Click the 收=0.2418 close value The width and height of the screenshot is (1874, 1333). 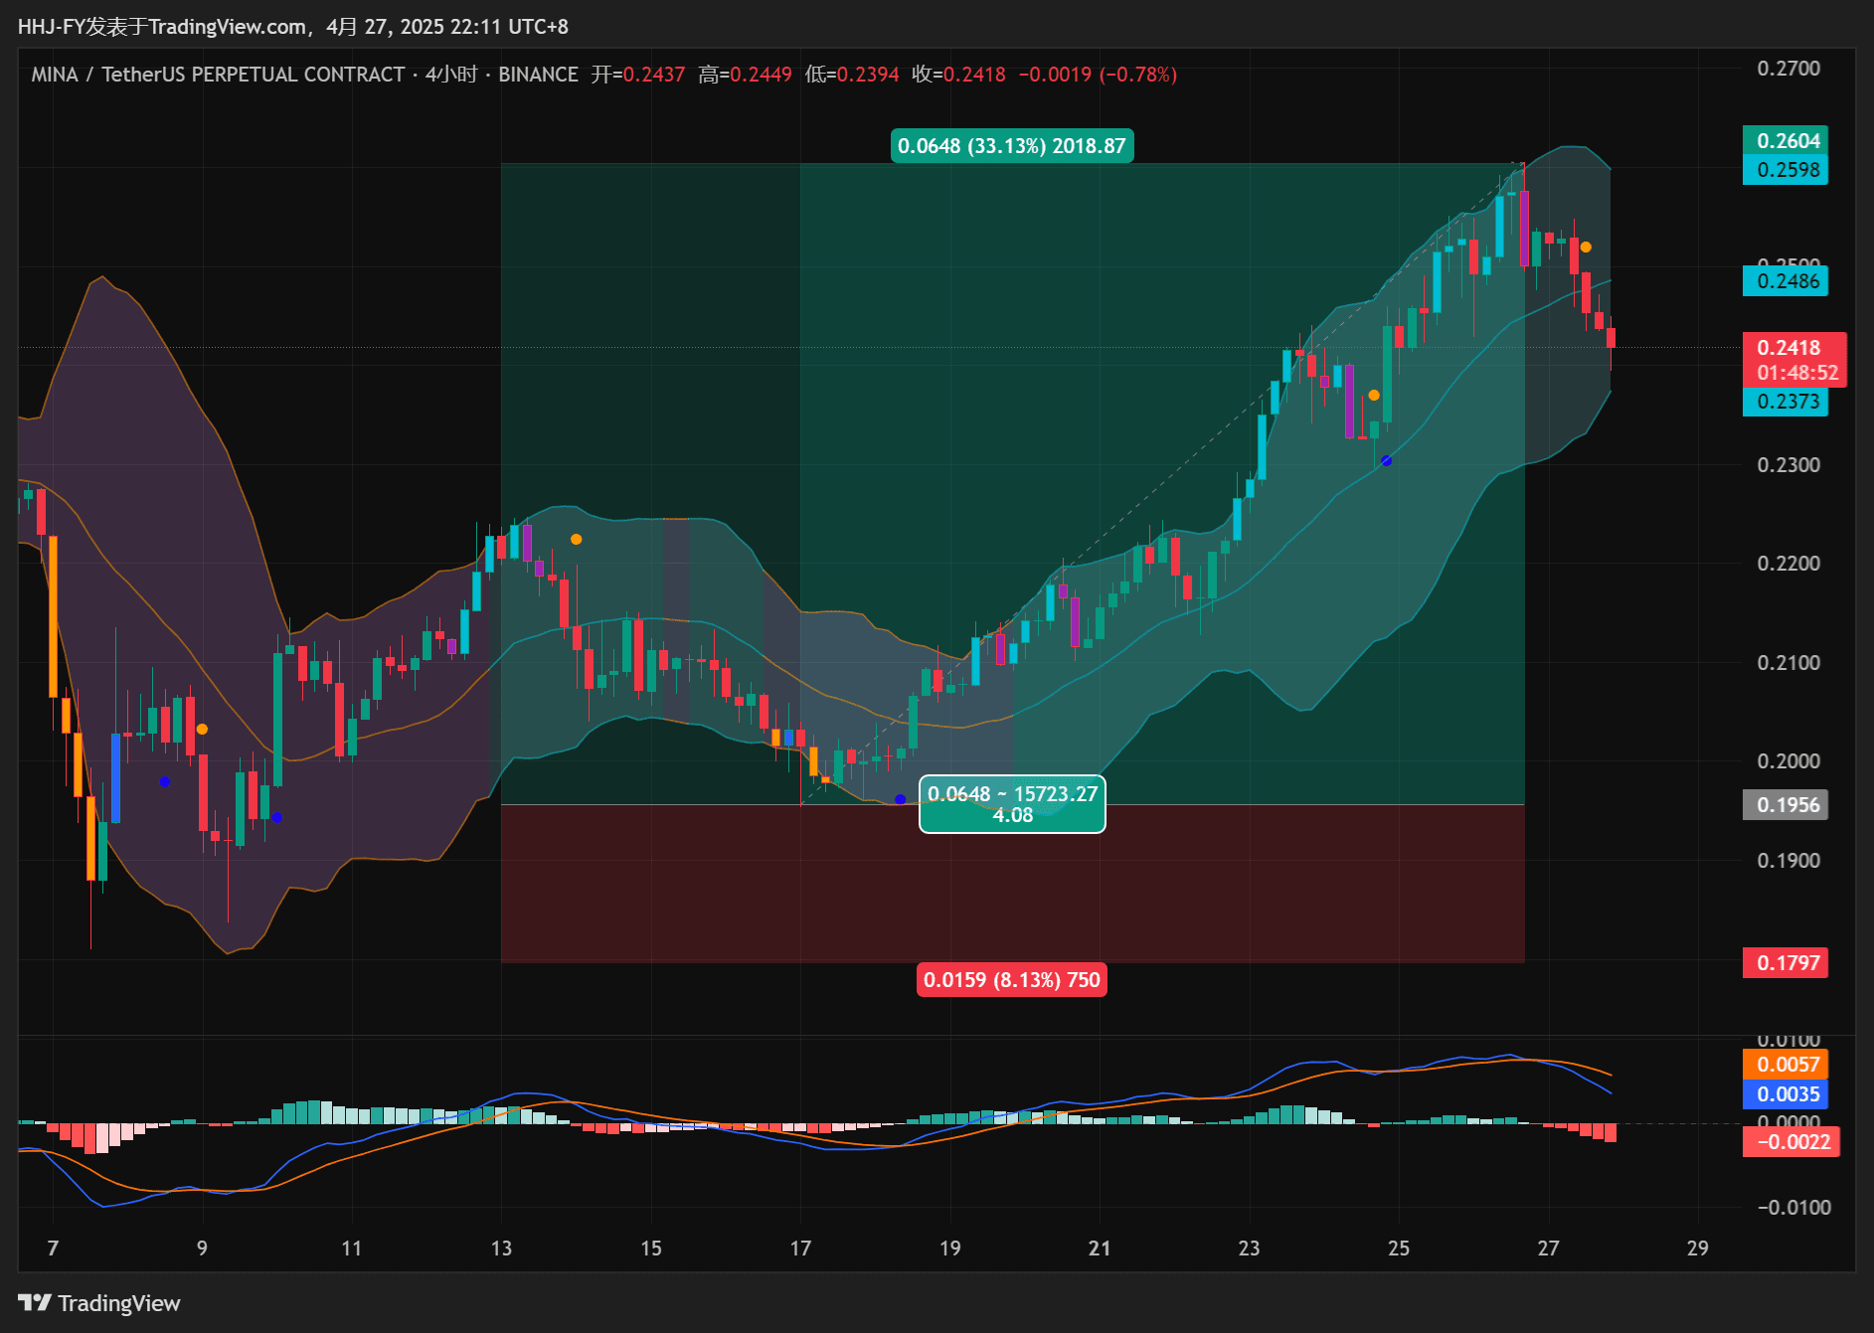tap(958, 75)
